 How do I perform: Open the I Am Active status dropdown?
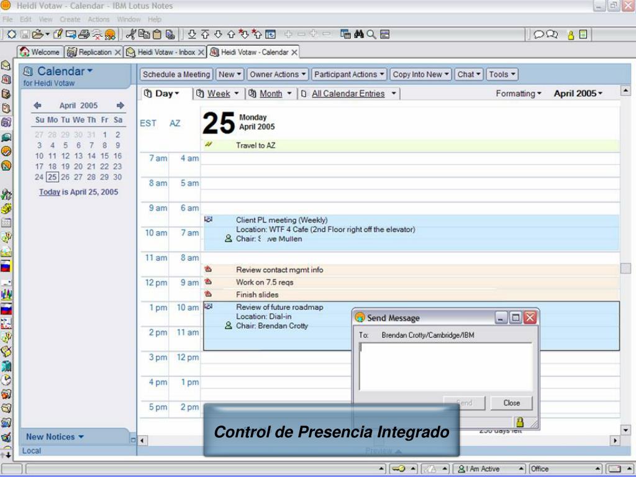click(x=489, y=469)
